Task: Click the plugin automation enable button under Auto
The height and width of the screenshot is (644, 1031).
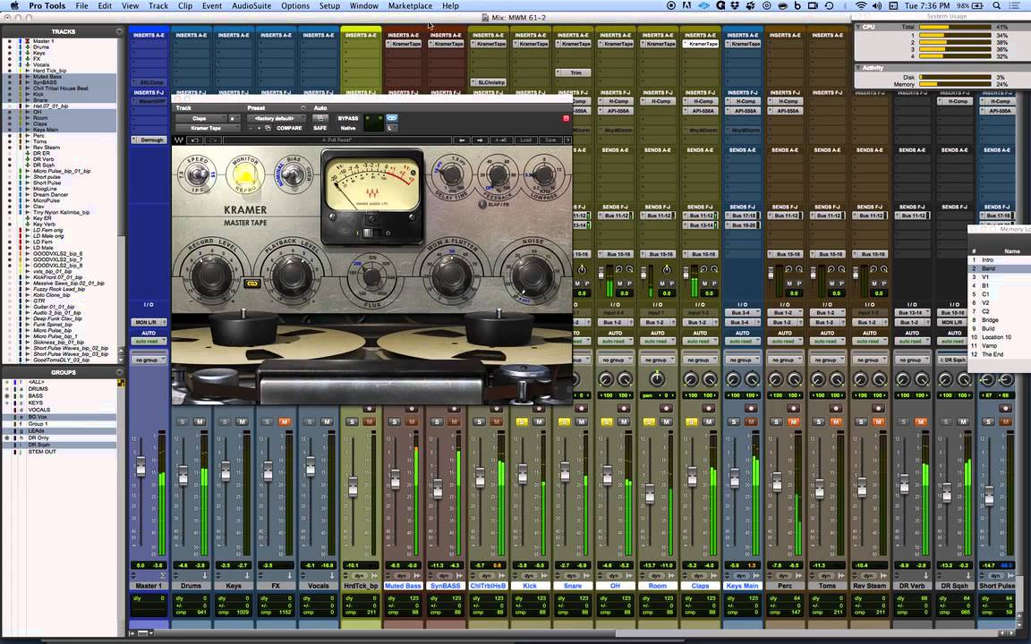Action: 320,118
